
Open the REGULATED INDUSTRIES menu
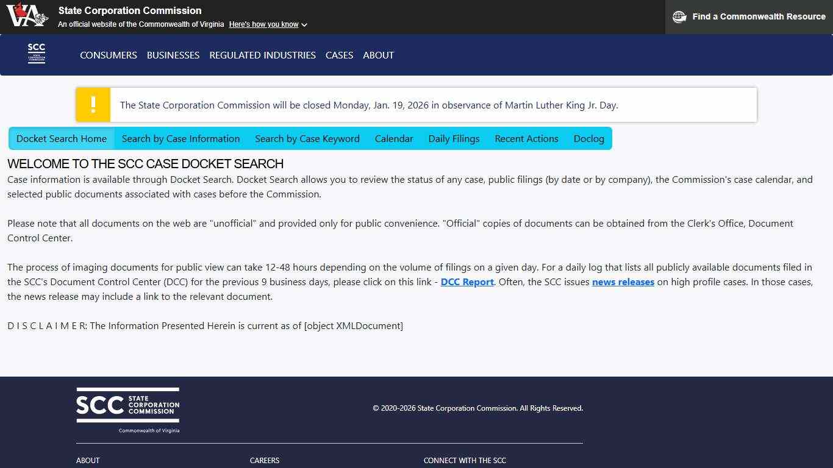pos(262,55)
